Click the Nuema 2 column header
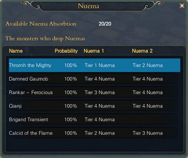Screen dimensions: 188x158 click(142, 51)
